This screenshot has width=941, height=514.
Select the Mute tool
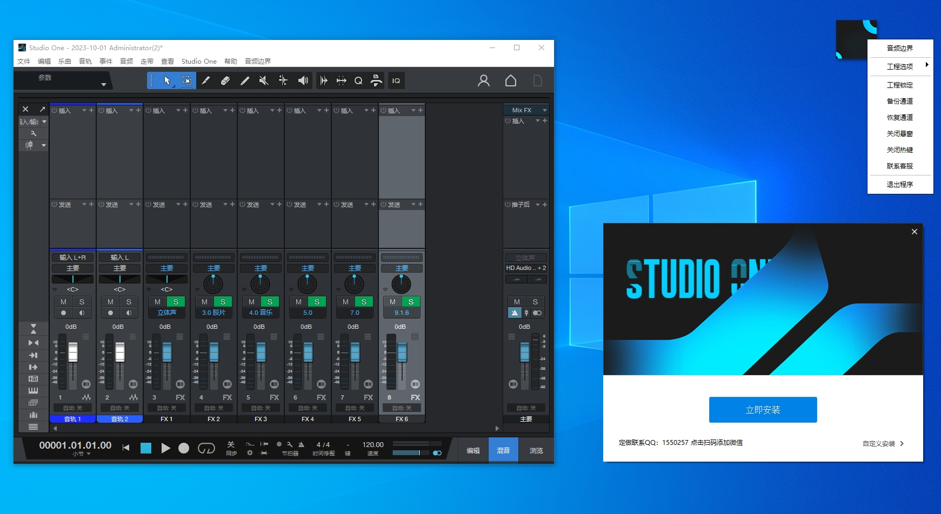[264, 80]
